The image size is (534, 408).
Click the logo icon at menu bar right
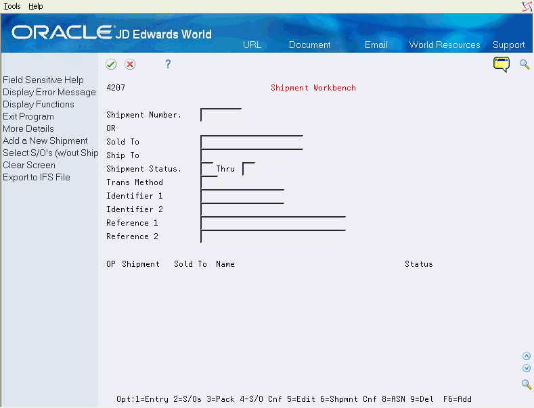(527, 7)
